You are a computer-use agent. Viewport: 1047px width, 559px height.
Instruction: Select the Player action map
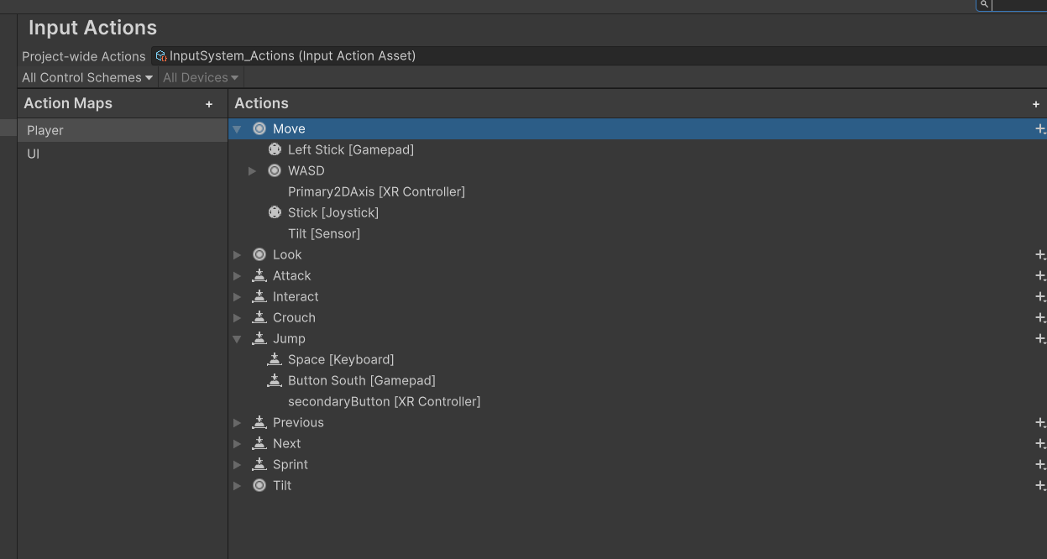pyautogui.click(x=45, y=131)
